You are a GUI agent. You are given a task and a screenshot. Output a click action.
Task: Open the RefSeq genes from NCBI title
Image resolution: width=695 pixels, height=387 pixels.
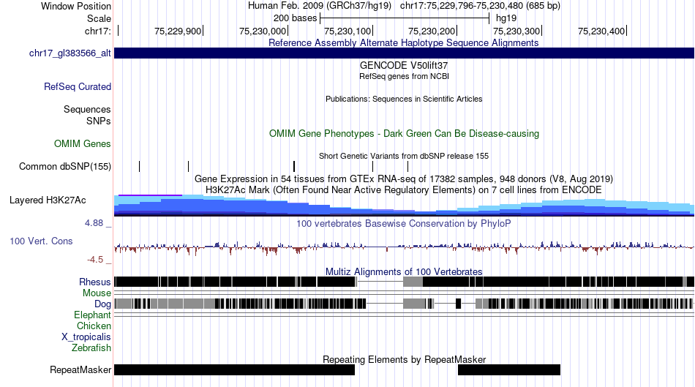tap(405, 76)
